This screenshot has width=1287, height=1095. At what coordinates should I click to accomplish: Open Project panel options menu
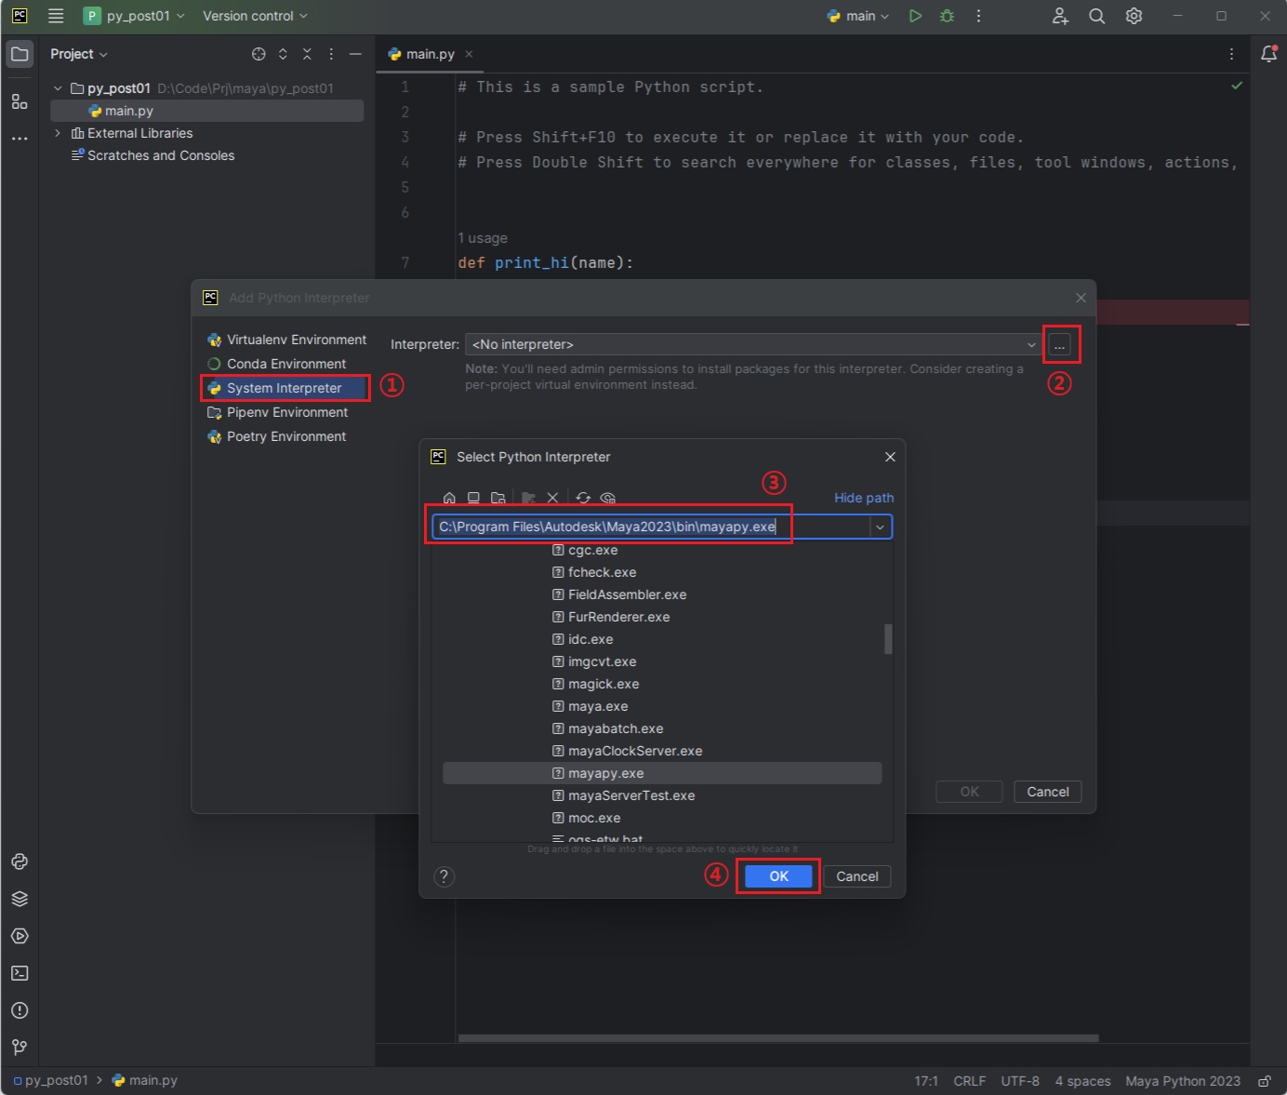[331, 54]
